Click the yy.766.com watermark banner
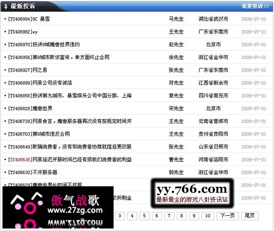This screenshot has height=231, width=274. point(192,193)
